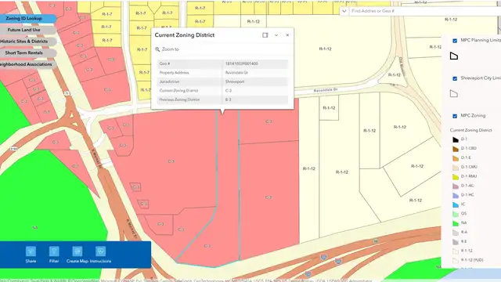The image size is (501, 282).
Task: Click the yellow D-1-RMU legend swatch
Action: tap(456, 176)
